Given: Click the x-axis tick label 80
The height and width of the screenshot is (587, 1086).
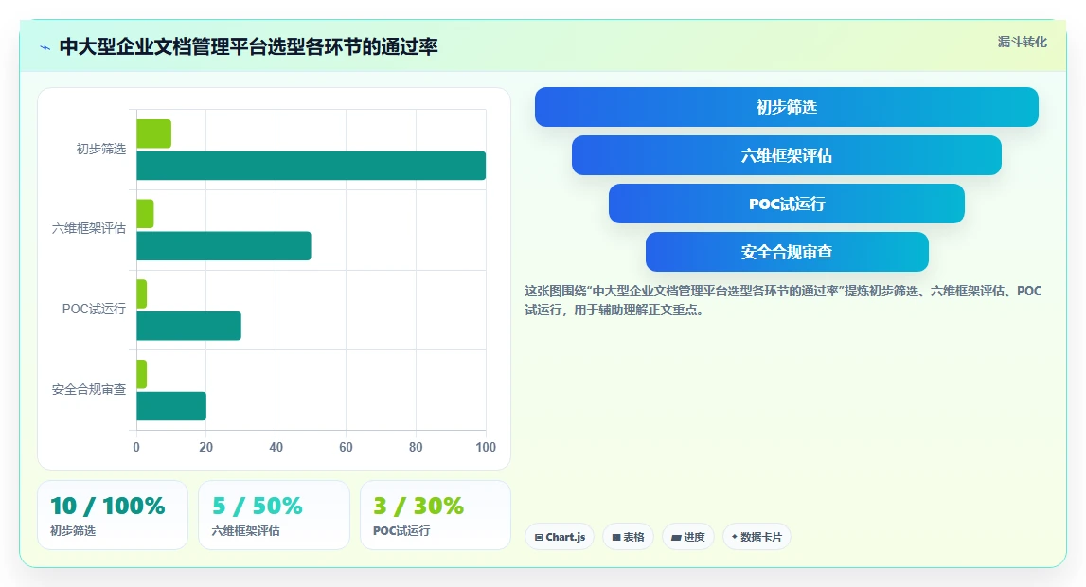Looking at the screenshot, I should click(416, 447).
